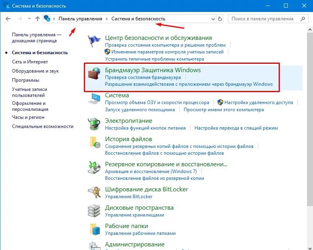This screenshot has height=250, width=313.
Task: Open the Специальные возможности category
Action: pos(43,126)
